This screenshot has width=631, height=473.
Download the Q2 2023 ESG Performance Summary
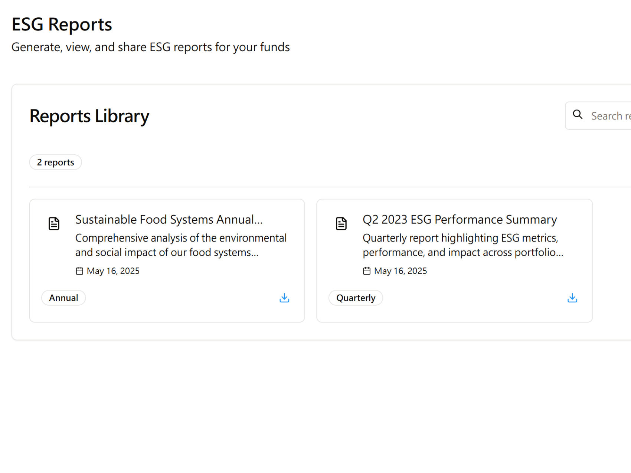tap(572, 298)
